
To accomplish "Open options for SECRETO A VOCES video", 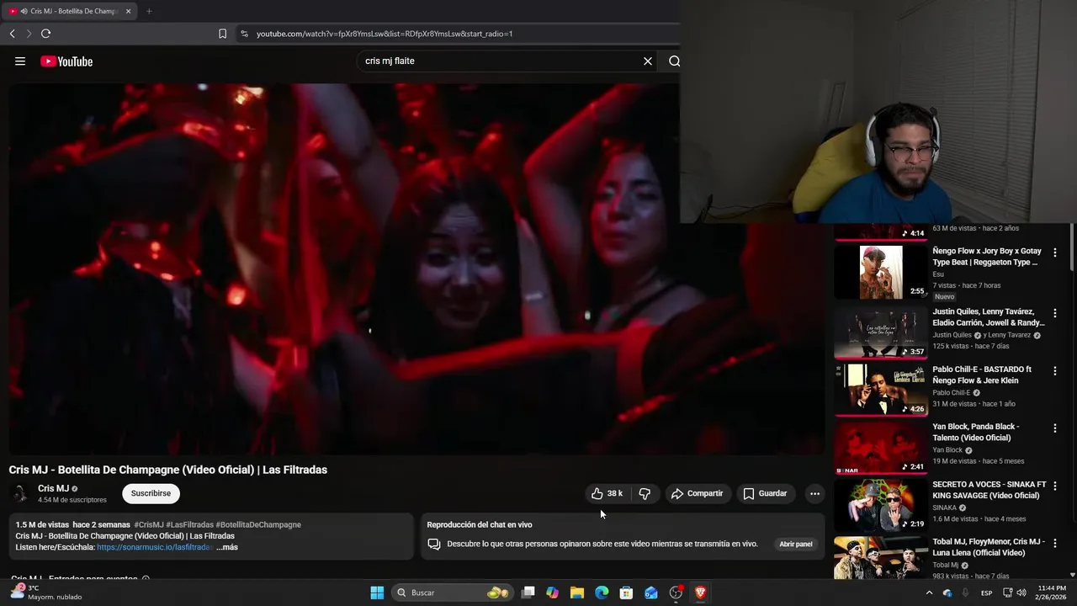I will [1055, 486].
